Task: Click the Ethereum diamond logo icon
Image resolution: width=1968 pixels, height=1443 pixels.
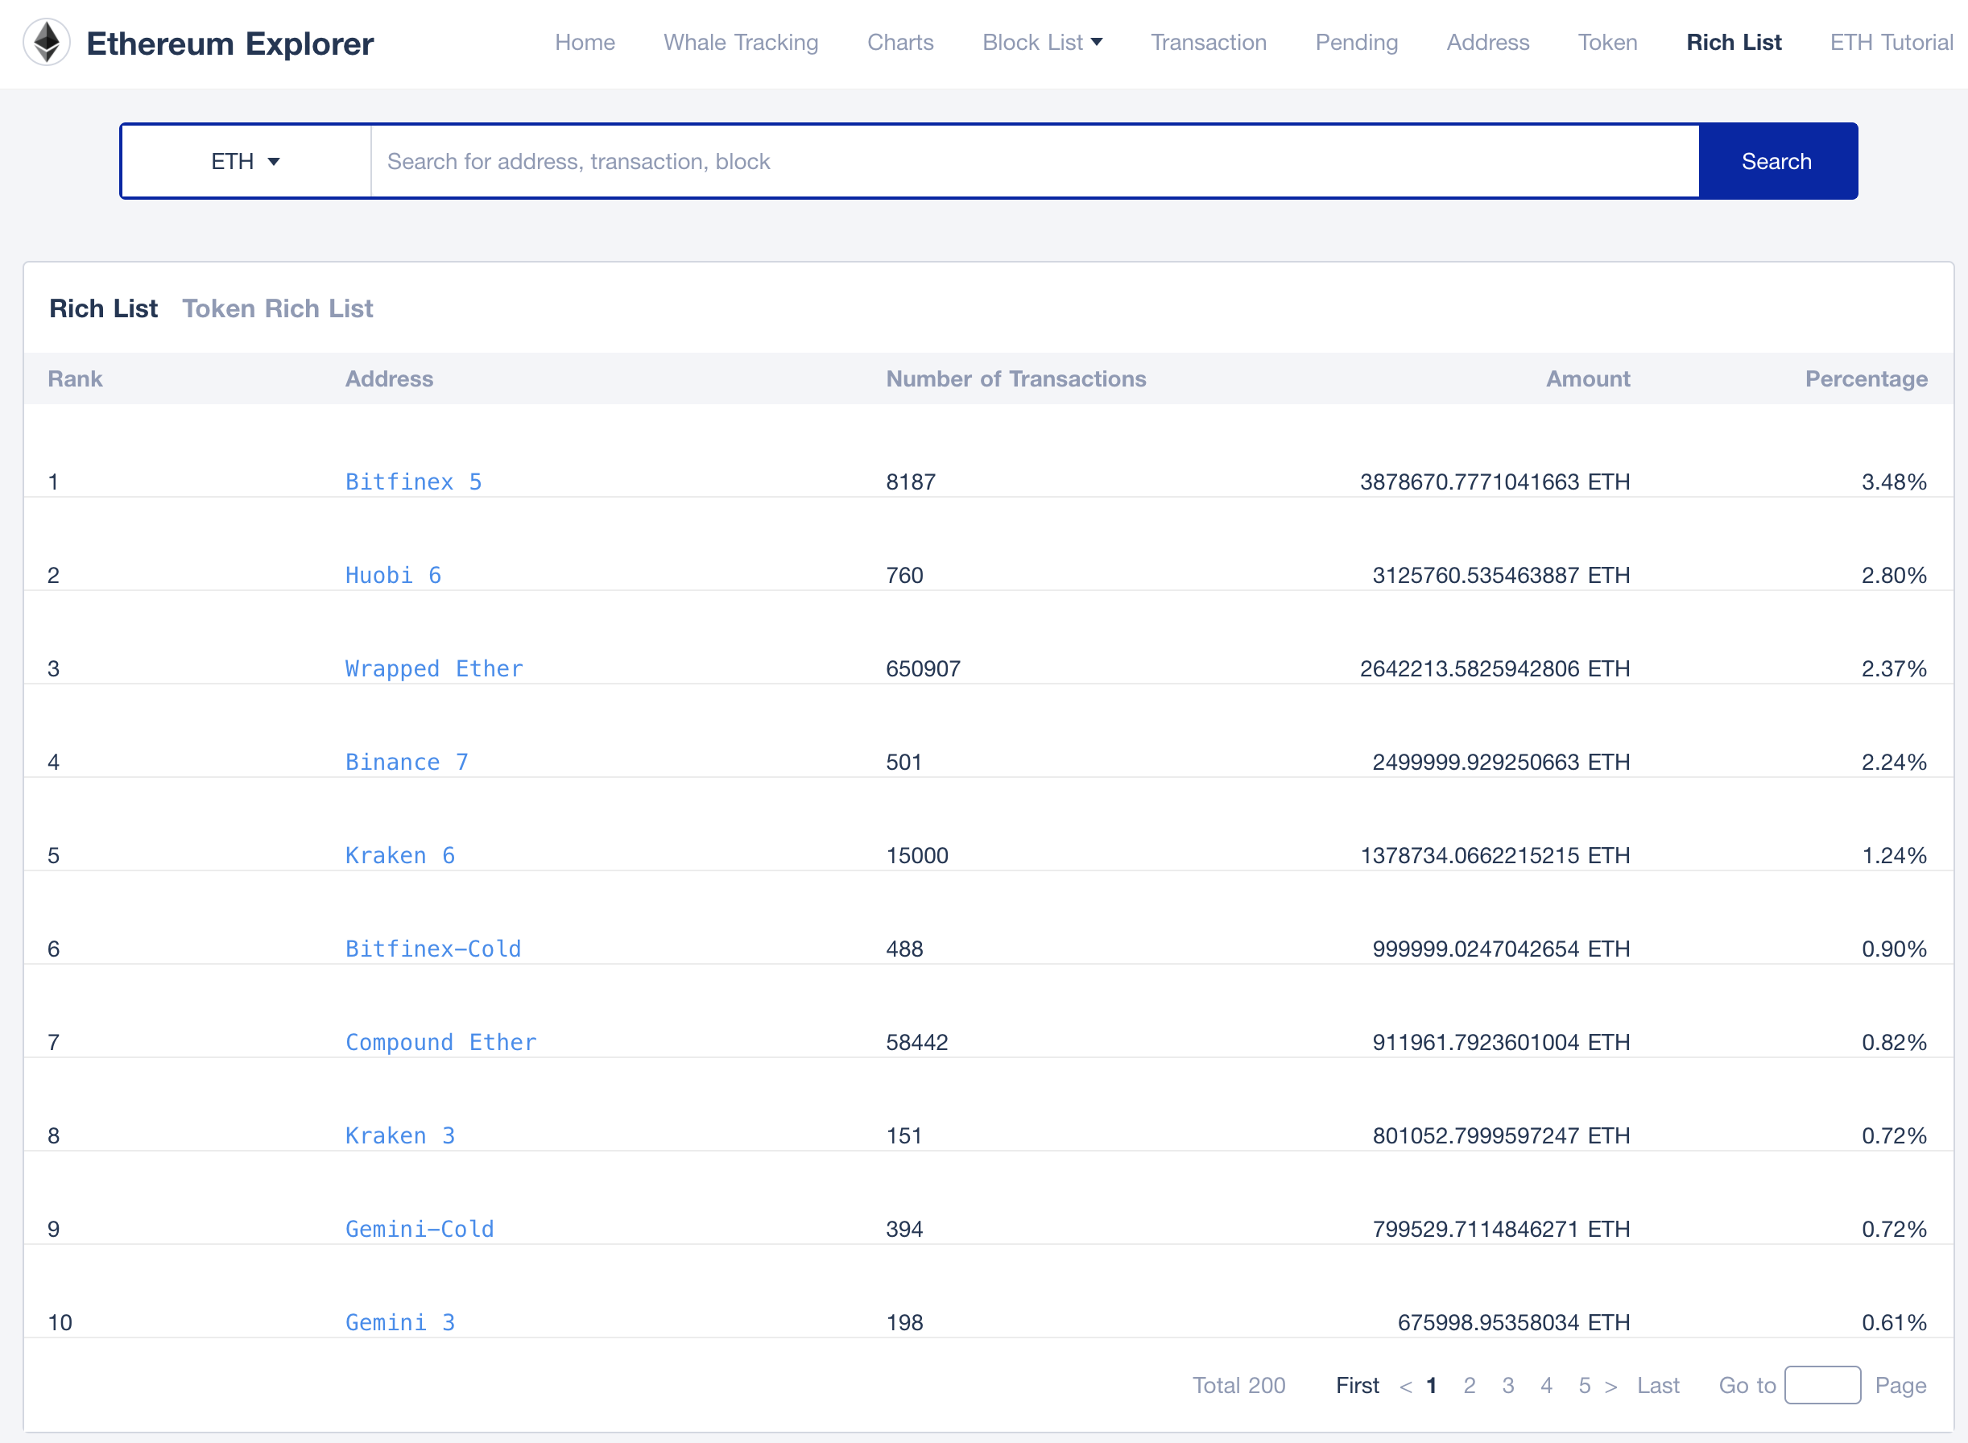Action: click(46, 42)
